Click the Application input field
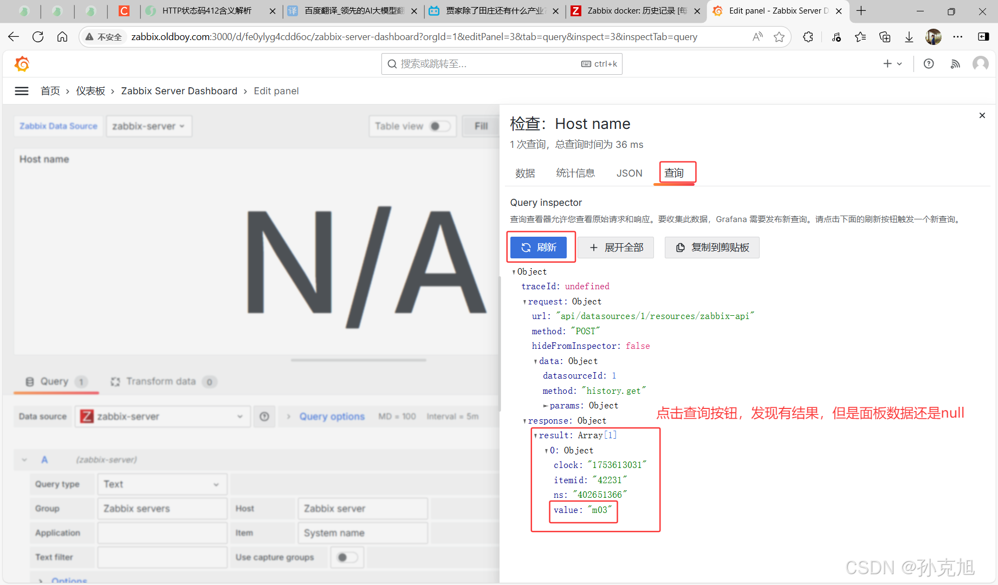 [x=162, y=533]
